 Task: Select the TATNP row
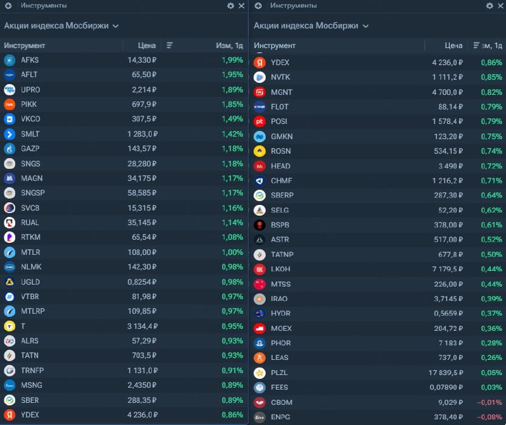[378, 255]
